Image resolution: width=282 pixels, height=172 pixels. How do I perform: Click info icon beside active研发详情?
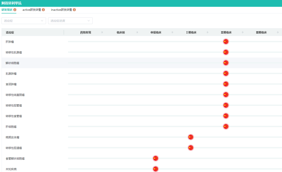click(x=43, y=10)
